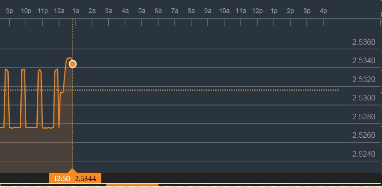Click the 4p label on the time axis
This screenshot has width=382, height=187.
tap(323, 10)
